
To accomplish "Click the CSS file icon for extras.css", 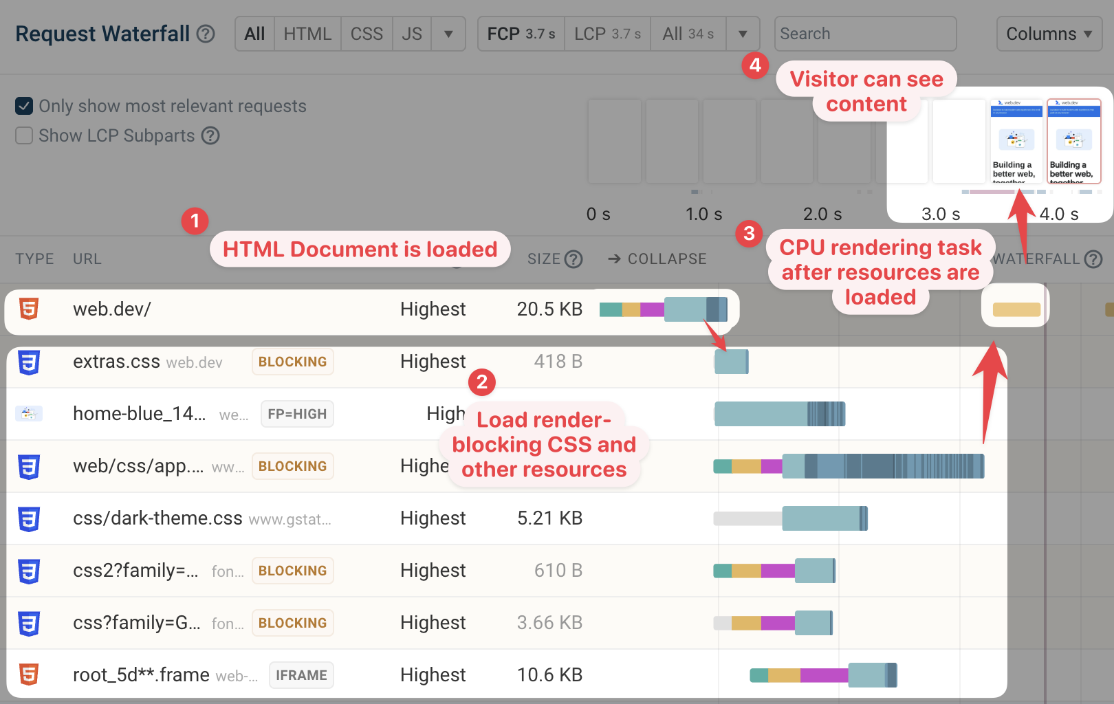I will click(x=28, y=362).
